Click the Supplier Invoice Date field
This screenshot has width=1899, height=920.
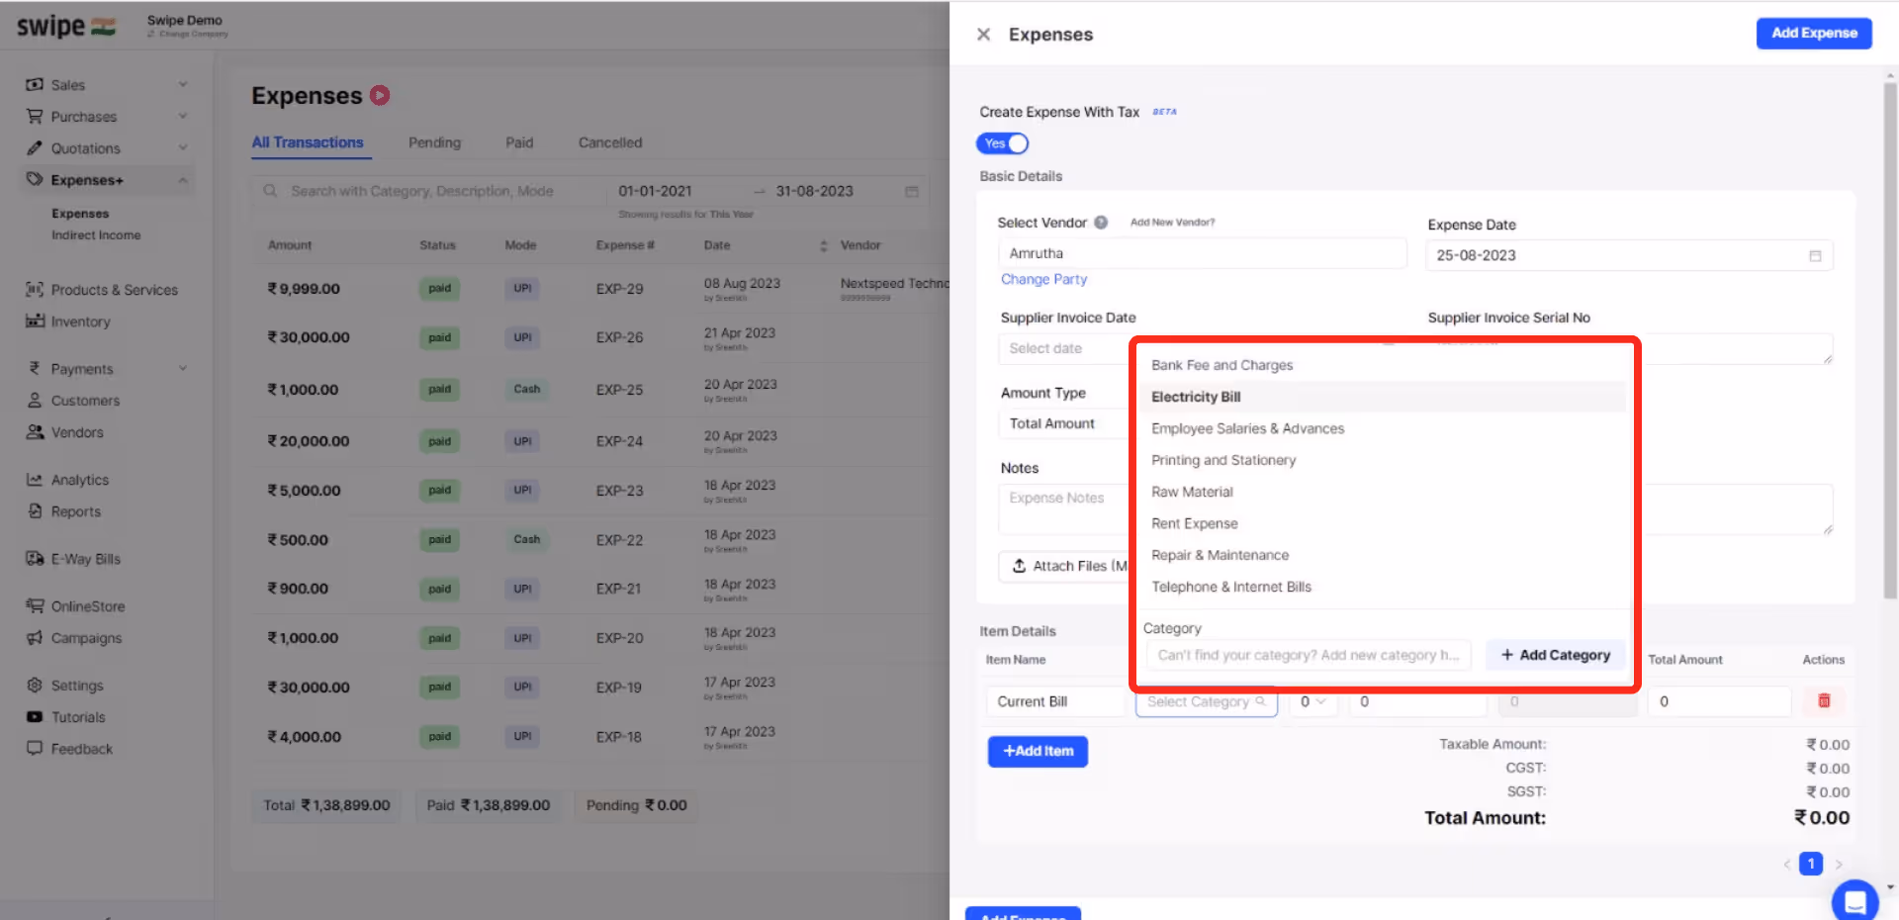point(1063,348)
